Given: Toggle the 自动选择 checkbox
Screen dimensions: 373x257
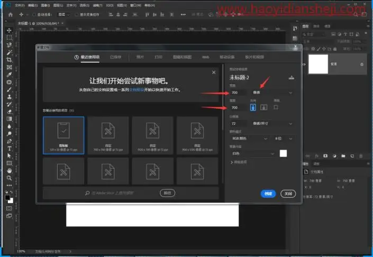Looking at the screenshot, I should coord(34,14).
